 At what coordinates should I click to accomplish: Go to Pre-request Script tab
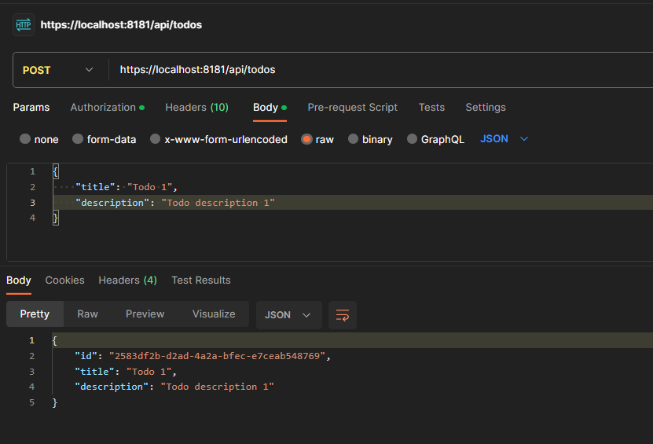pos(352,108)
